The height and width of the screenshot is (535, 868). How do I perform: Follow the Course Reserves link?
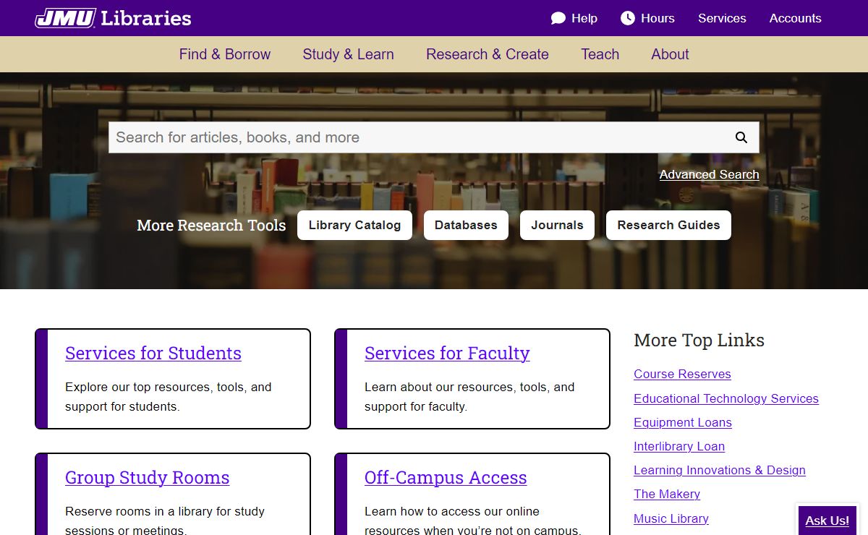pyautogui.click(x=682, y=374)
